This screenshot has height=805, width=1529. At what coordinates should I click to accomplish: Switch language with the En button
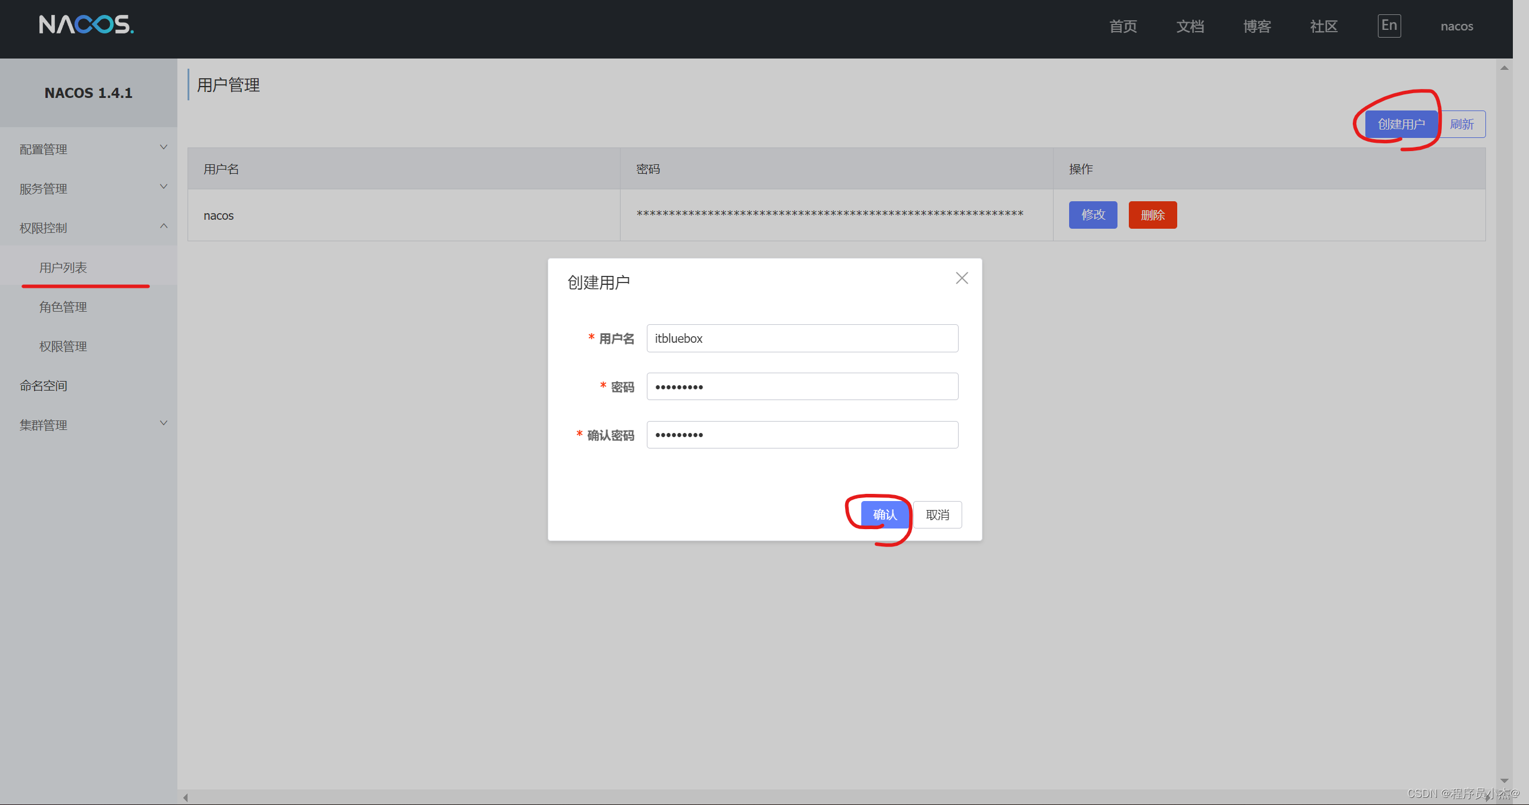(1389, 26)
